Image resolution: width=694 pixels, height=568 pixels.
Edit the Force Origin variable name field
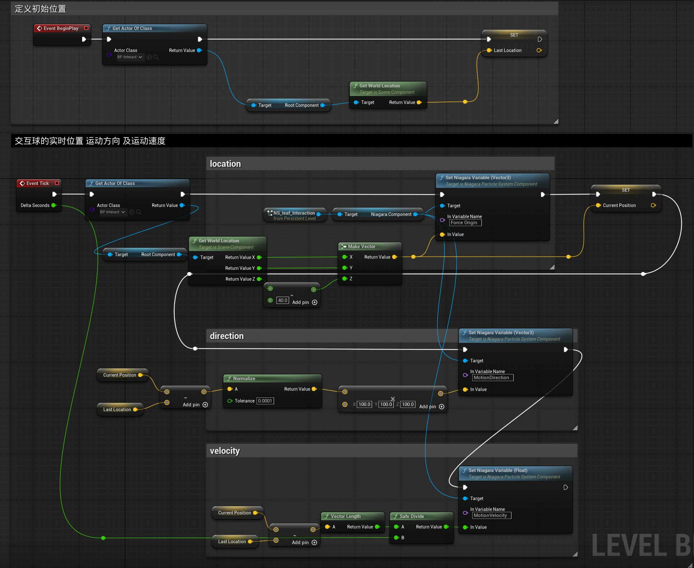(x=465, y=223)
